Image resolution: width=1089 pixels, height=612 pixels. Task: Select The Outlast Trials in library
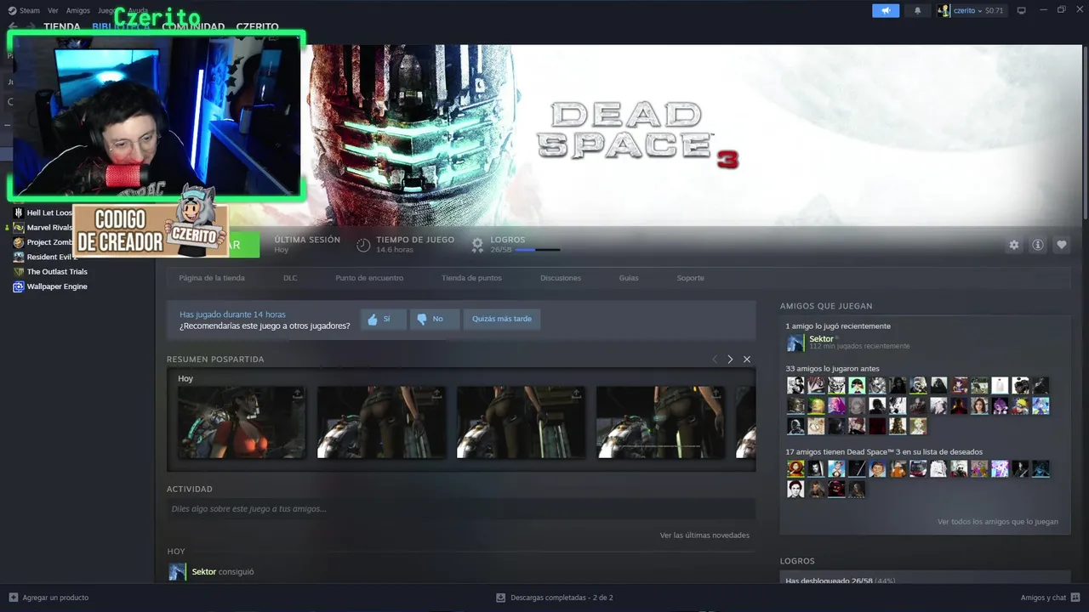[x=57, y=272]
